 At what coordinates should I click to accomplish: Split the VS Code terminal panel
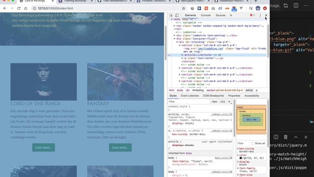click(276, 137)
